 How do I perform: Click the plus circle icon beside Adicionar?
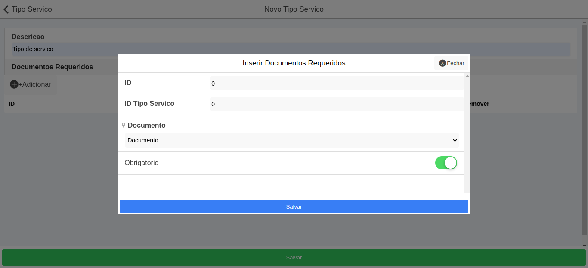pyautogui.click(x=14, y=84)
